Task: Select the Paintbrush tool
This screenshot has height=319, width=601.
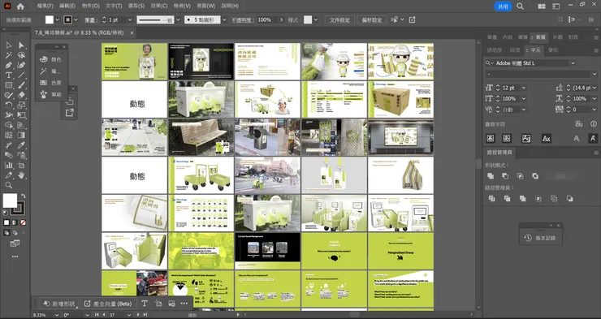Action: coord(21,85)
